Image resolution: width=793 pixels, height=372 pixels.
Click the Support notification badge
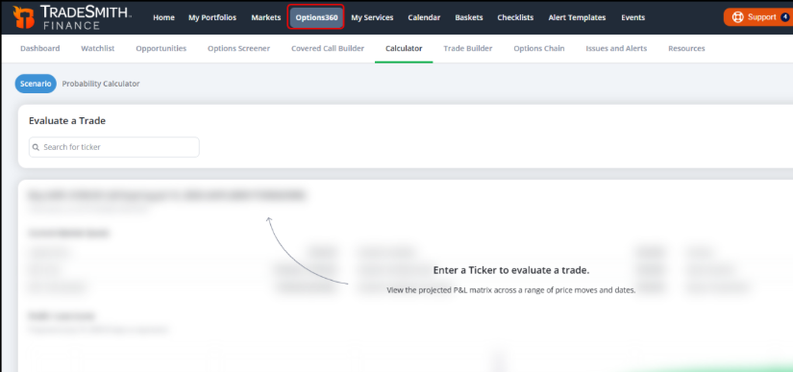[784, 17]
